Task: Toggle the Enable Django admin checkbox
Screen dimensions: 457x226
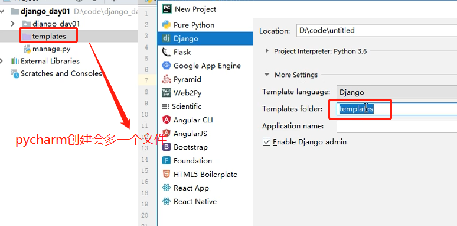Action: pyautogui.click(x=266, y=142)
